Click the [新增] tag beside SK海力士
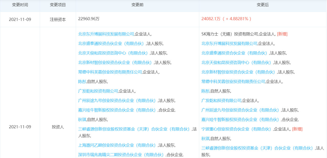 click(282, 34)
